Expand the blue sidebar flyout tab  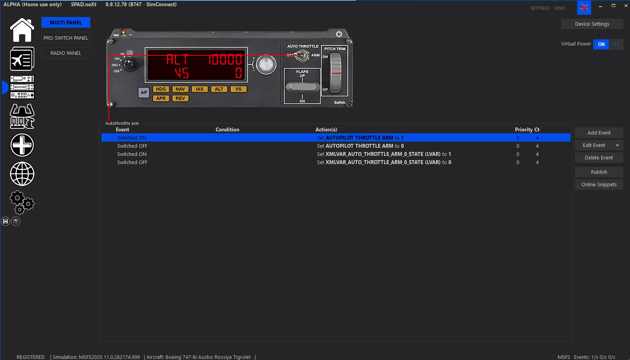(x=4, y=87)
